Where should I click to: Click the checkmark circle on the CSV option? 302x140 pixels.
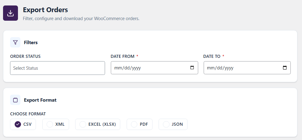pos(18,124)
